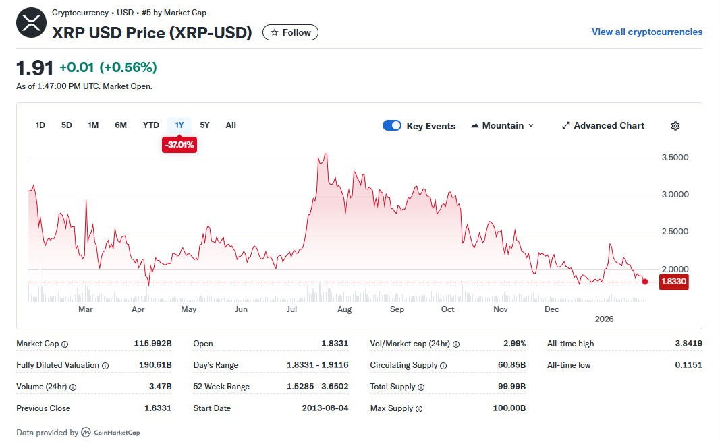Image resolution: width=724 pixels, height=446 pixels.
Task: Click the 1.8330 current price label
Action: [x=673, y=282]
